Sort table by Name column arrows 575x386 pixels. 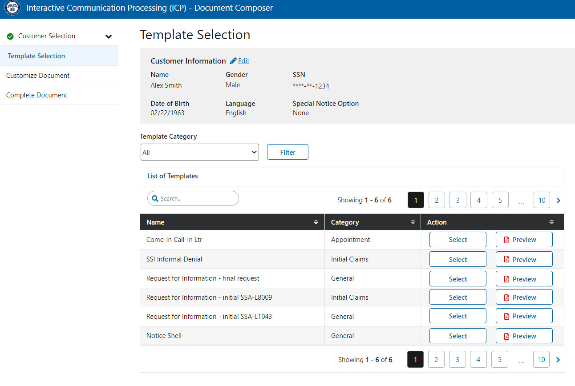click(x=316, y=222)
